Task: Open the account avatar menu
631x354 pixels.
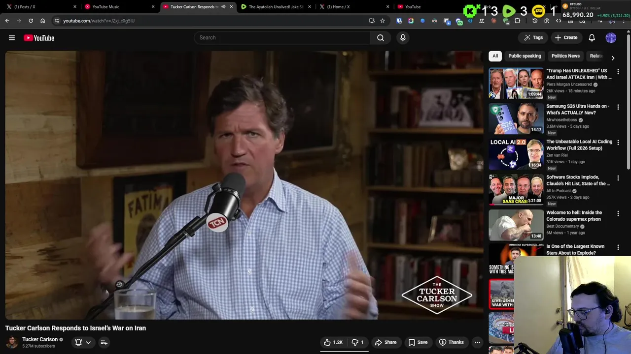Action: coord(611,37)
